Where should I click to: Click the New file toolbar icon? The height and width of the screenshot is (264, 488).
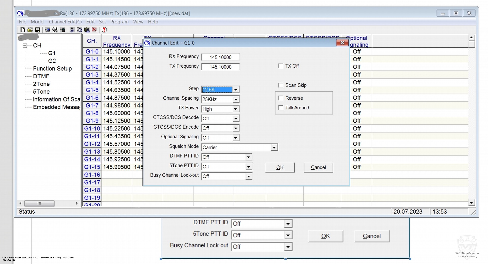point(23,30)
